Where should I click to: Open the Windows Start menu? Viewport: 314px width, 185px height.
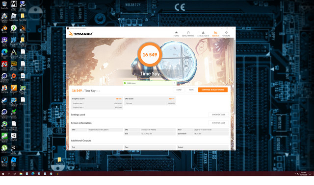pyautogui.click(x=3, y=174)
